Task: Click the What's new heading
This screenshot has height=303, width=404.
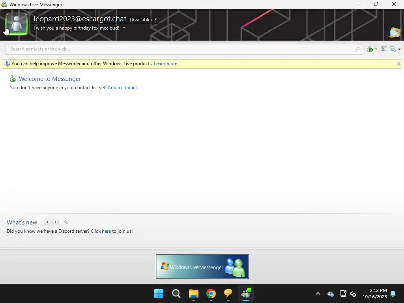Action: tap(22, 223)
